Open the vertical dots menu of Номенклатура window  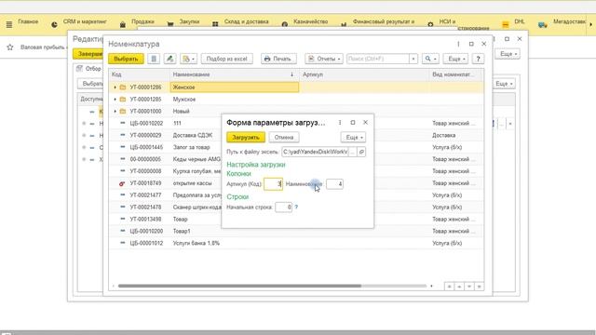pyautogui.click(x=458, y=44)
